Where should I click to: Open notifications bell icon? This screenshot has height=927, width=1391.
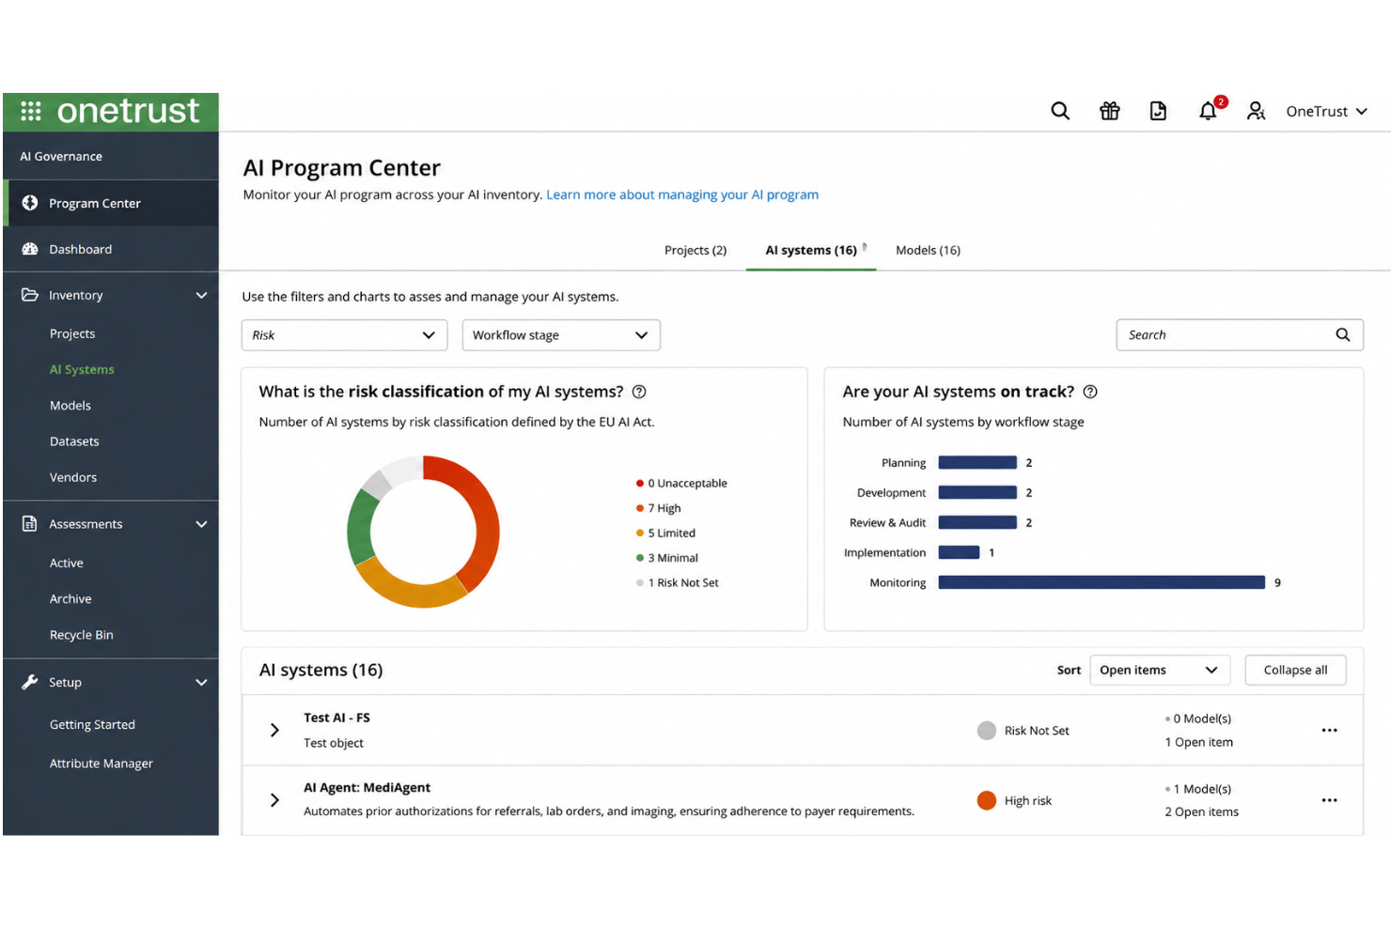1208,111
